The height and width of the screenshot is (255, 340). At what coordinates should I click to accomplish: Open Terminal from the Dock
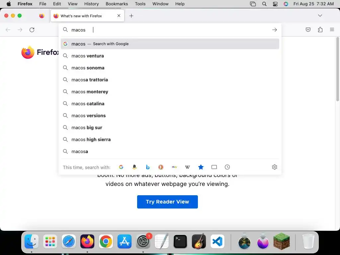pos(180,241)
